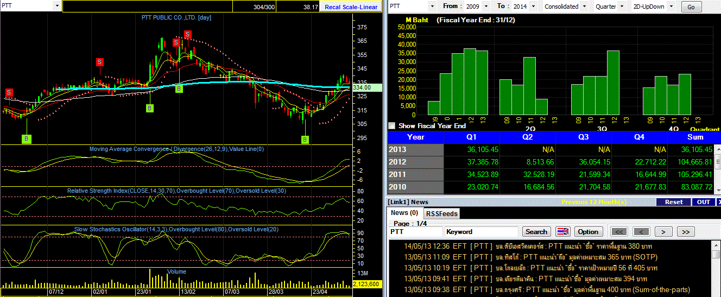Expand the To year 2014 dropdown
The height and width of the screenshot is (297, 721).
(534, 7)
